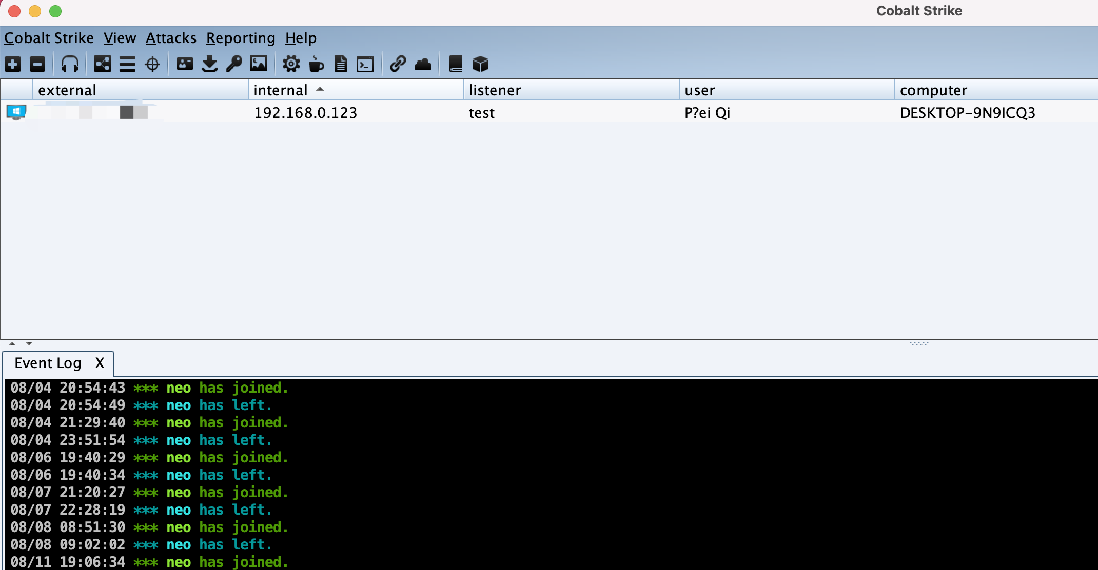Click the connect to team server plus icon
Screen dimensions: 1098x570
(x=13, y=64)
